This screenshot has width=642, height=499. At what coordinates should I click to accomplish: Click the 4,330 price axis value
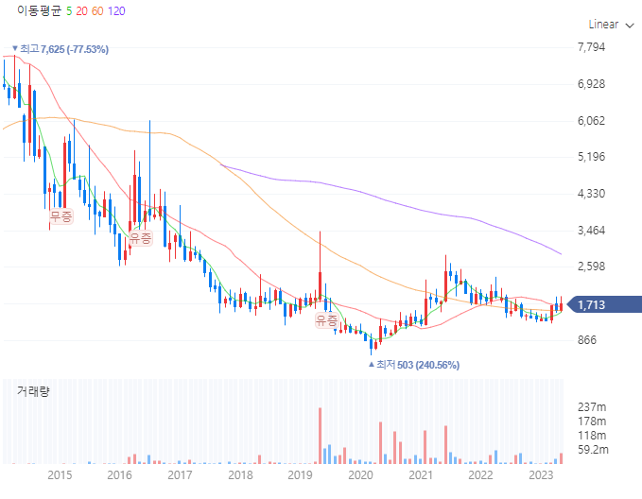pyautogui.click(x=591, y=193)
